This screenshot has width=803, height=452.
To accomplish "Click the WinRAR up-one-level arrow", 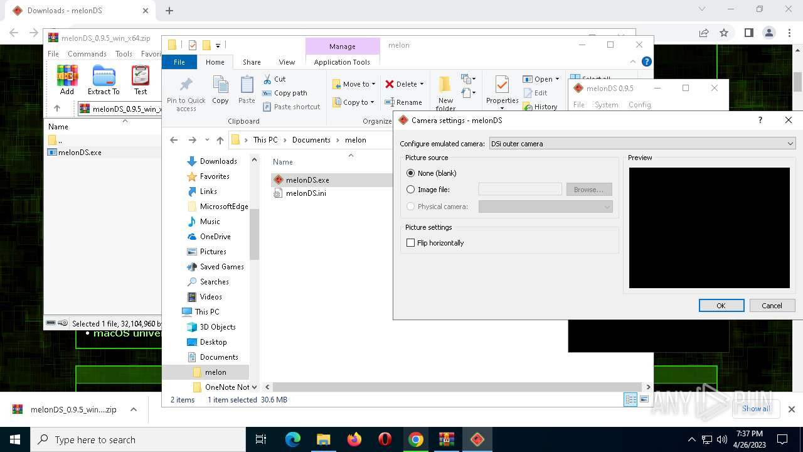I will coord(57,109).
